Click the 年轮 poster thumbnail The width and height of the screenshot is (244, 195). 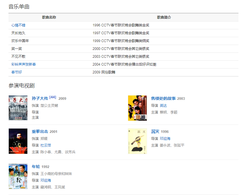click(18, 176)
